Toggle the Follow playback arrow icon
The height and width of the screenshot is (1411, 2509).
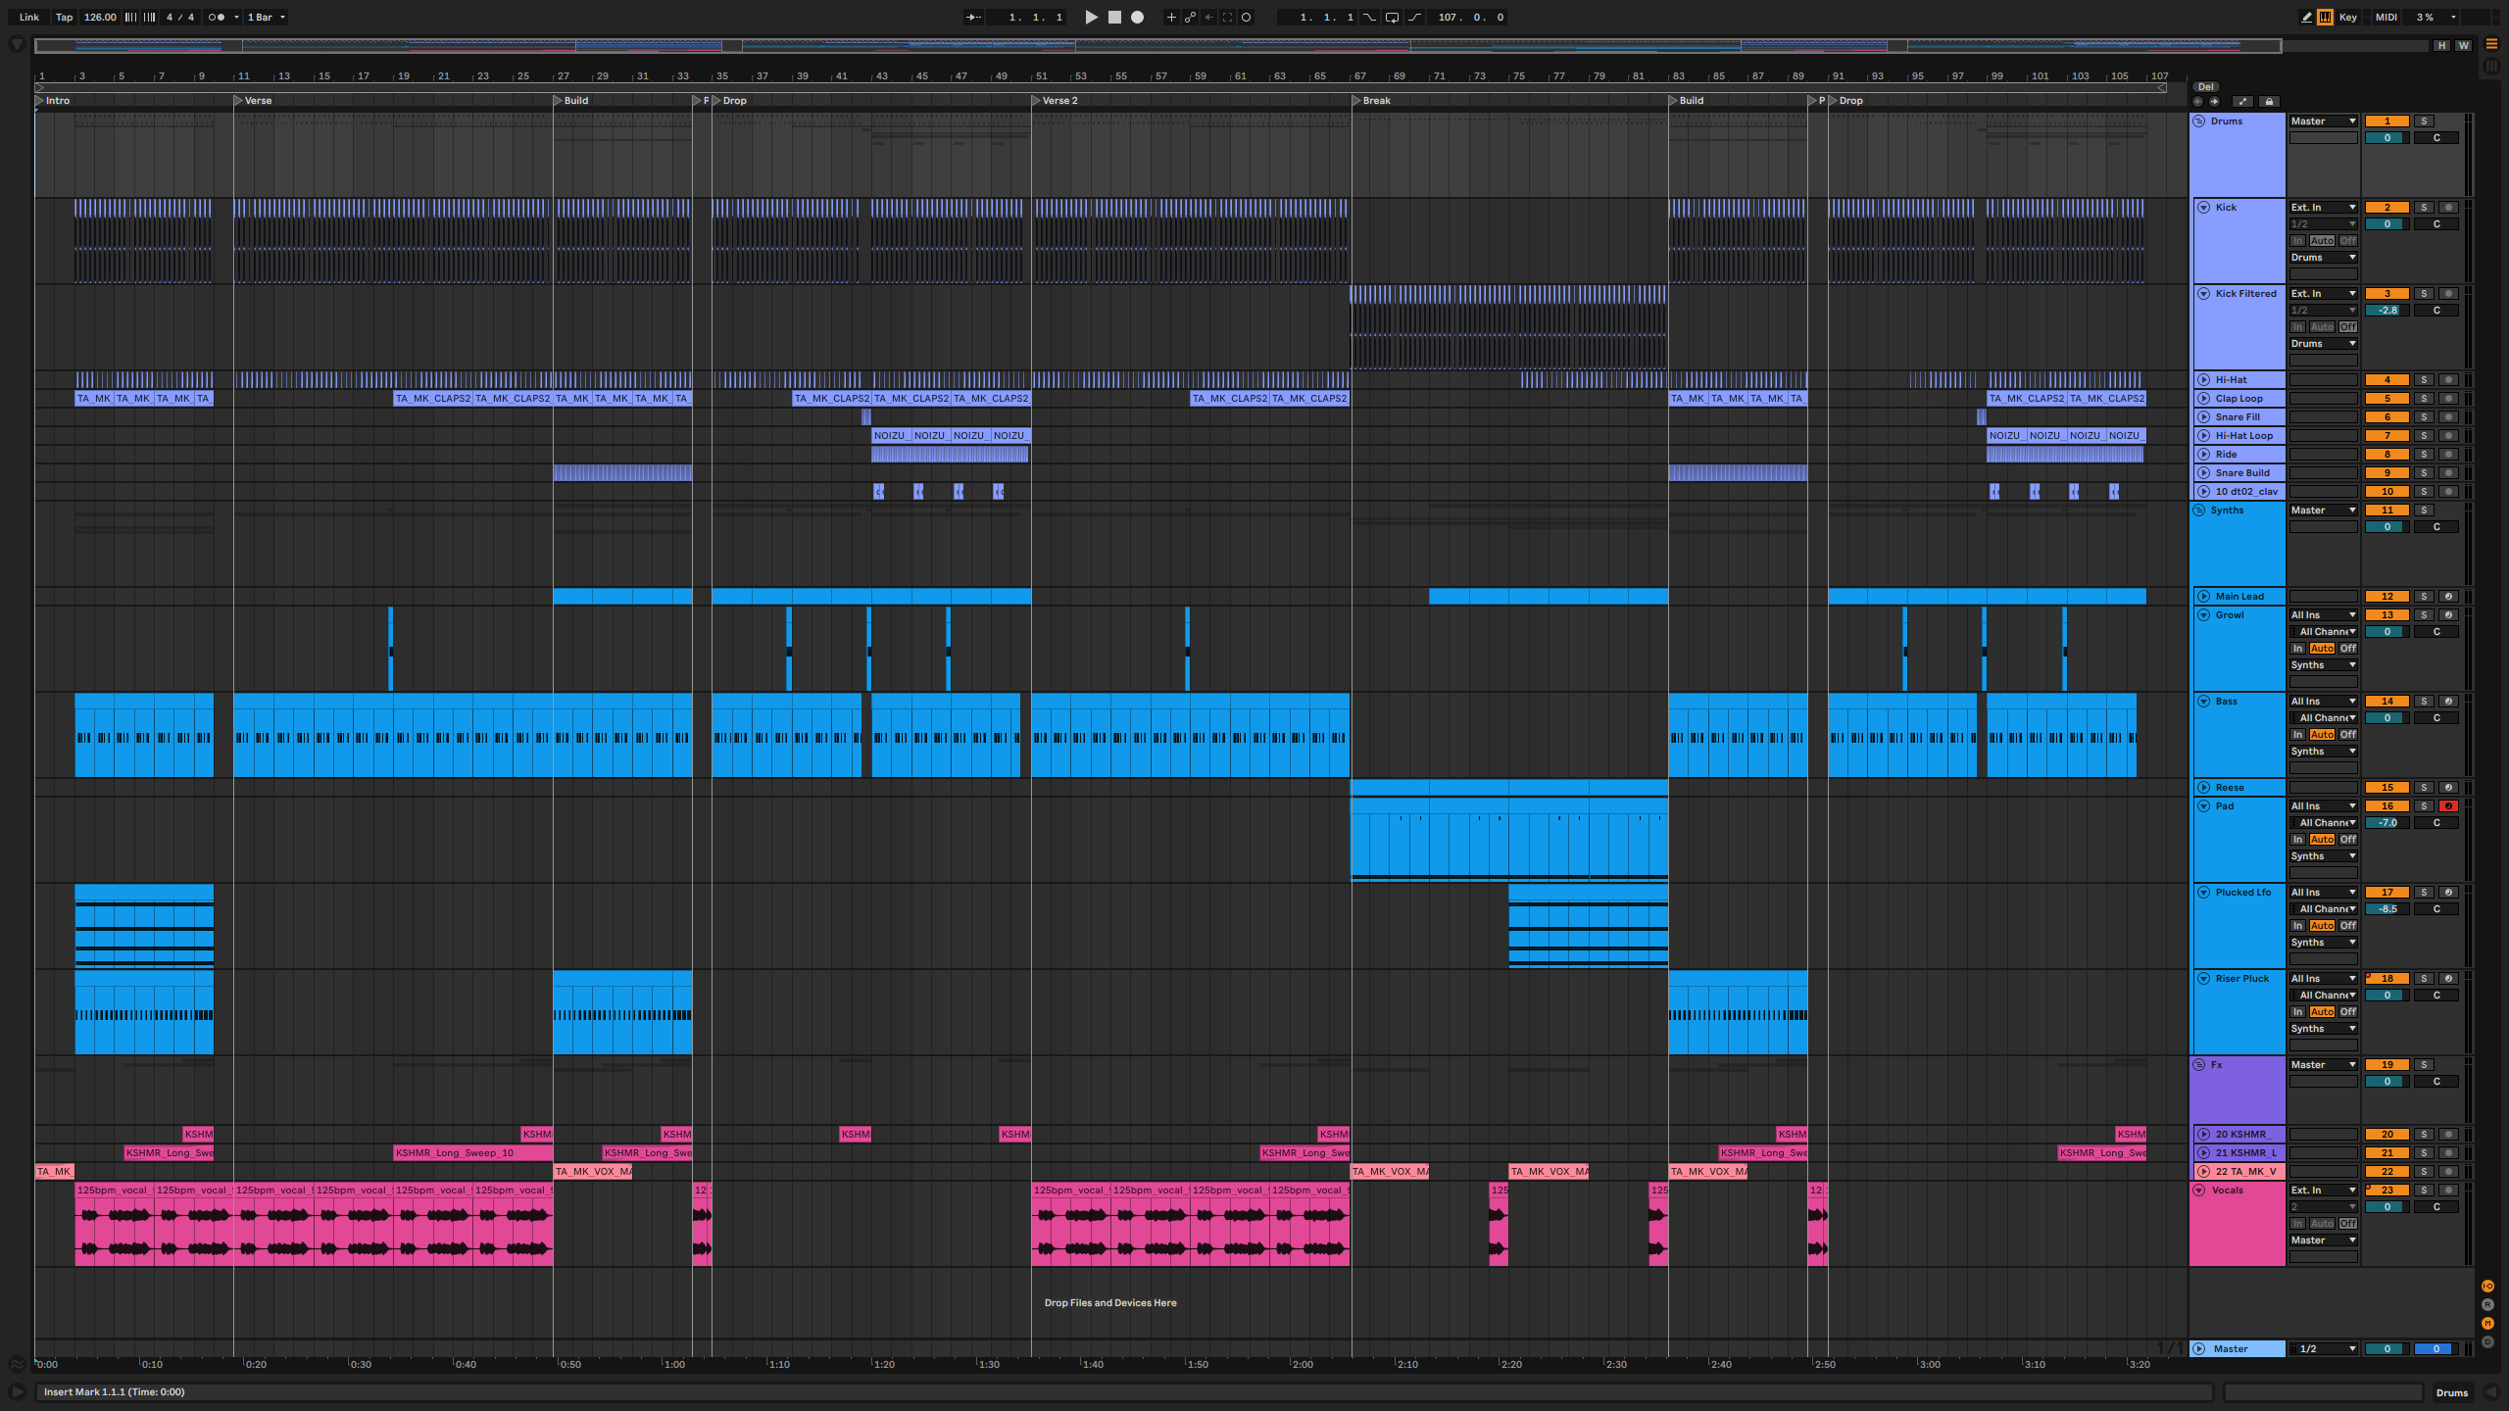tap(974, 17)
